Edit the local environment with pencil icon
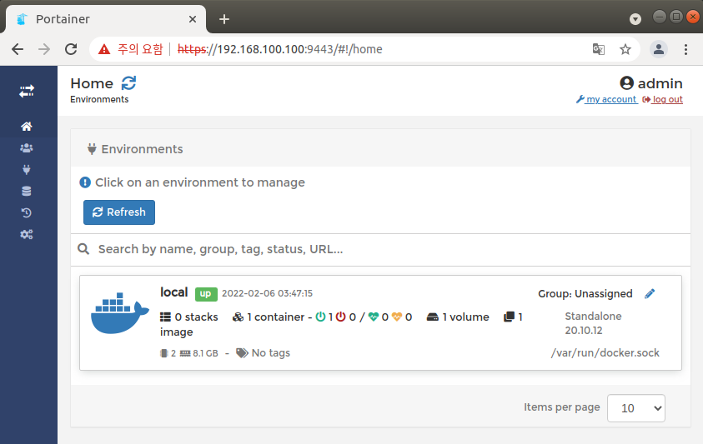Screen dimensions: 703x444 (x=650, y=294)
